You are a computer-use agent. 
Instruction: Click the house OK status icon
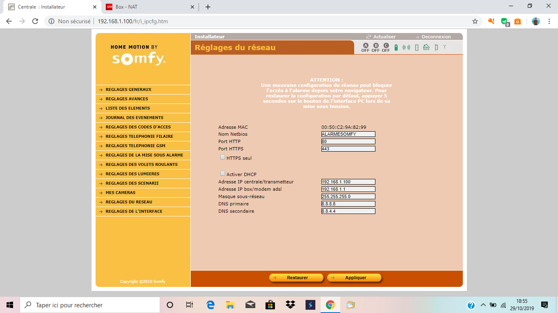426,47
